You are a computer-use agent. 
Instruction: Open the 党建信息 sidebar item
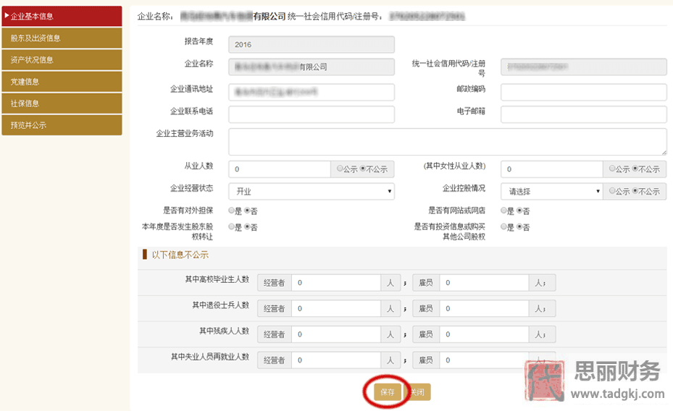[x=62, y=82]
